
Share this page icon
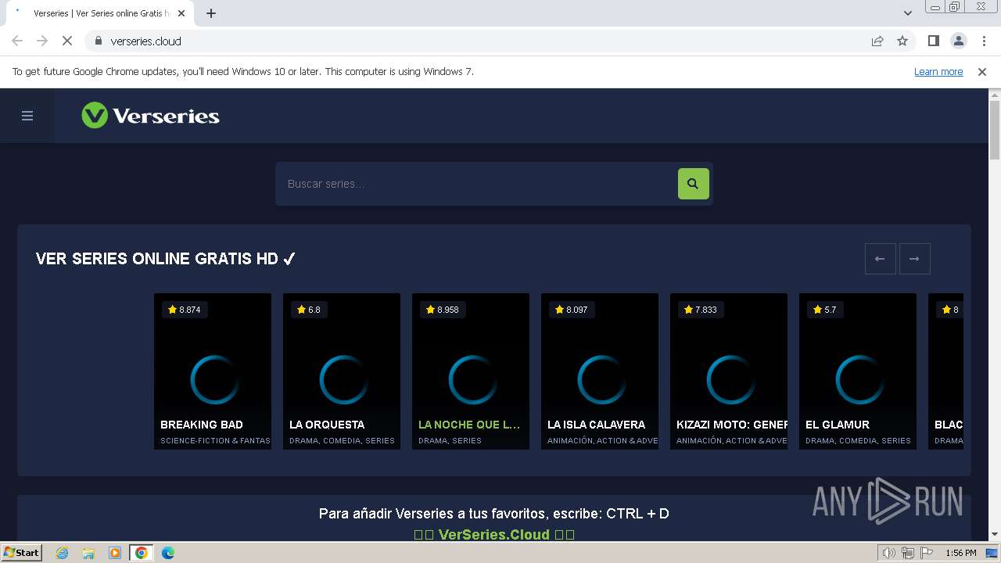[877, 41]
